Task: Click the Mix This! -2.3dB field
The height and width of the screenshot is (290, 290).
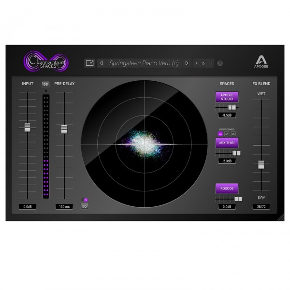Action: click(227, 161)
